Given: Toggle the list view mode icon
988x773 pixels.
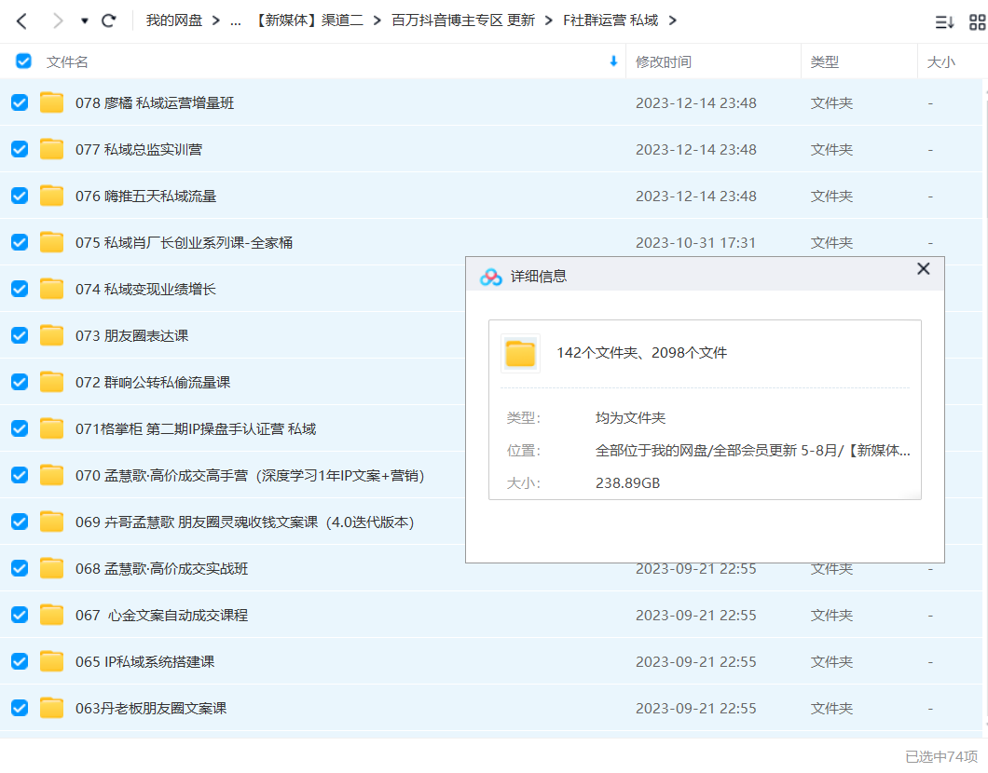Looking at the screenshot, I should click(977, 21).
